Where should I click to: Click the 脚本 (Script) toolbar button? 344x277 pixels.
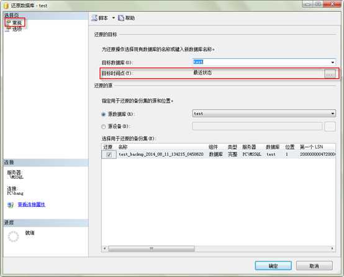100,18
